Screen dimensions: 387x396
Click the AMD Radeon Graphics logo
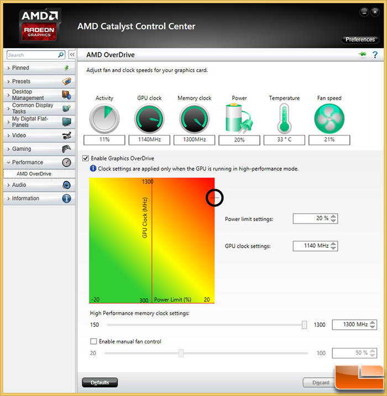(40, 25)
